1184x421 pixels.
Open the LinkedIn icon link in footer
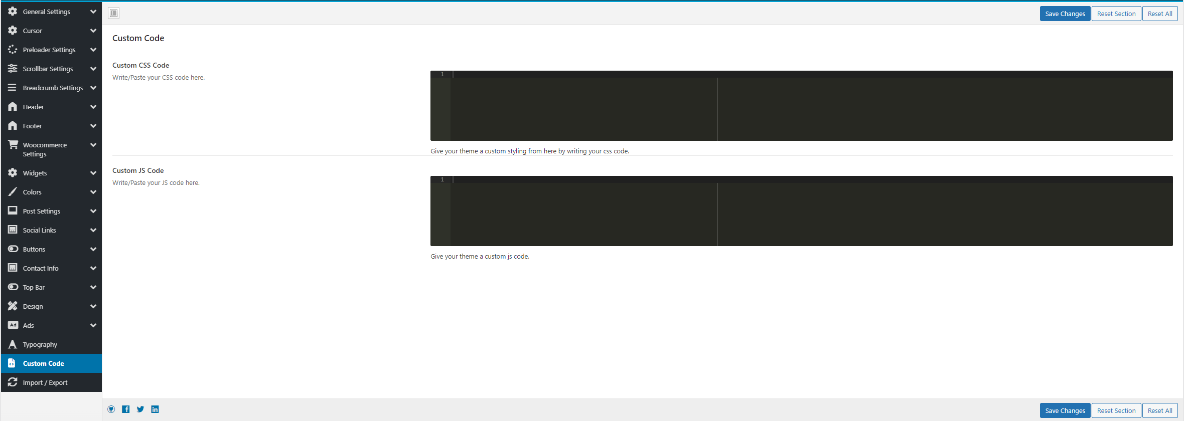[155, 409]
